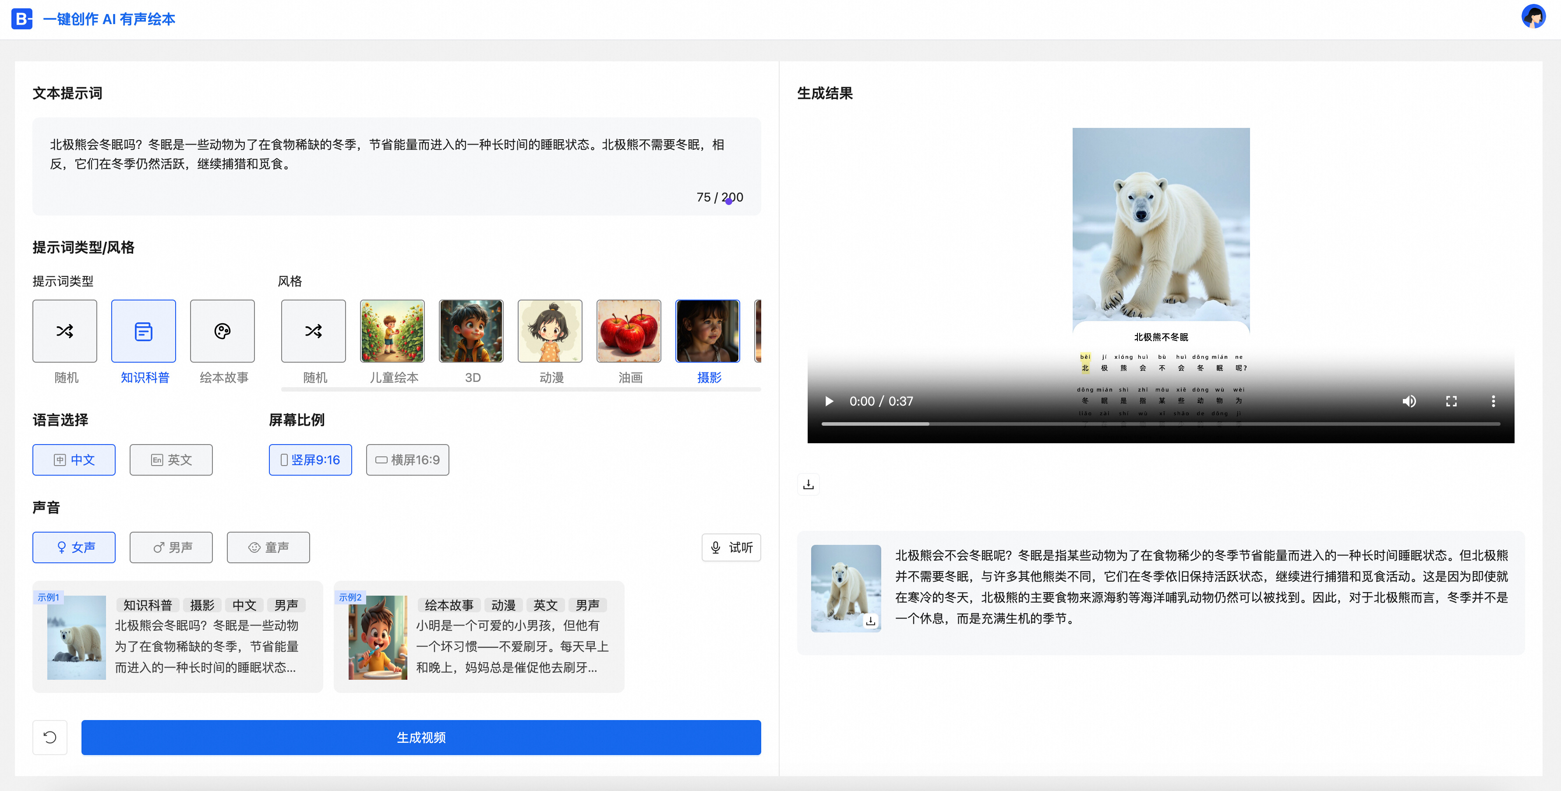The image size is (1561, 791).
Task: Pick the 动漫 style thumbnail
Action: click(x=550, y=331)
